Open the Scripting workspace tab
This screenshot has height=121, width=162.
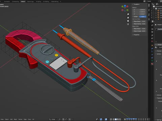pos(38,2)
